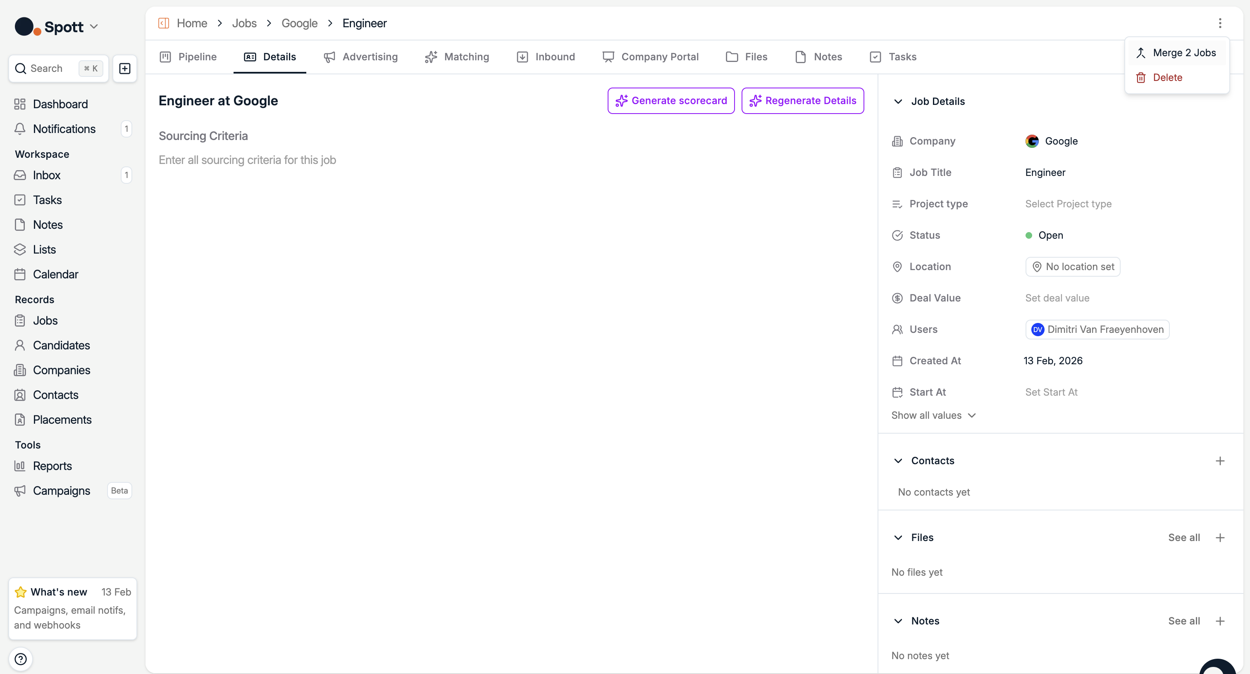Open Contacts records in sidebar
This screenshot has height=674, width=1250.
point(73,395)
